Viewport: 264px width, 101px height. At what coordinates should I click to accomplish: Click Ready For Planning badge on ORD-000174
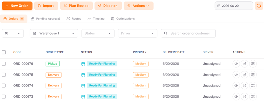coord(102,86)
